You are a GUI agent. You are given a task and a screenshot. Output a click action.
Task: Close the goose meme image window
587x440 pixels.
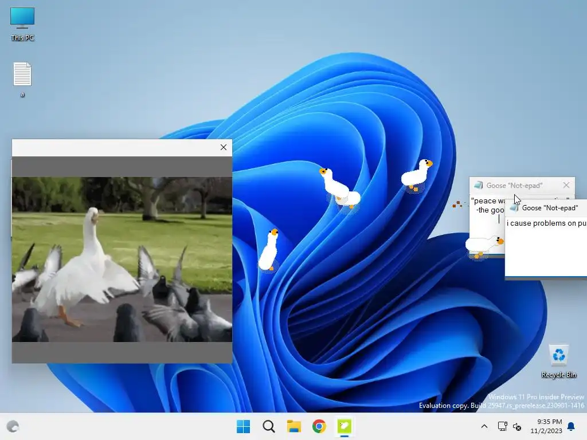[x=224, y=147]
